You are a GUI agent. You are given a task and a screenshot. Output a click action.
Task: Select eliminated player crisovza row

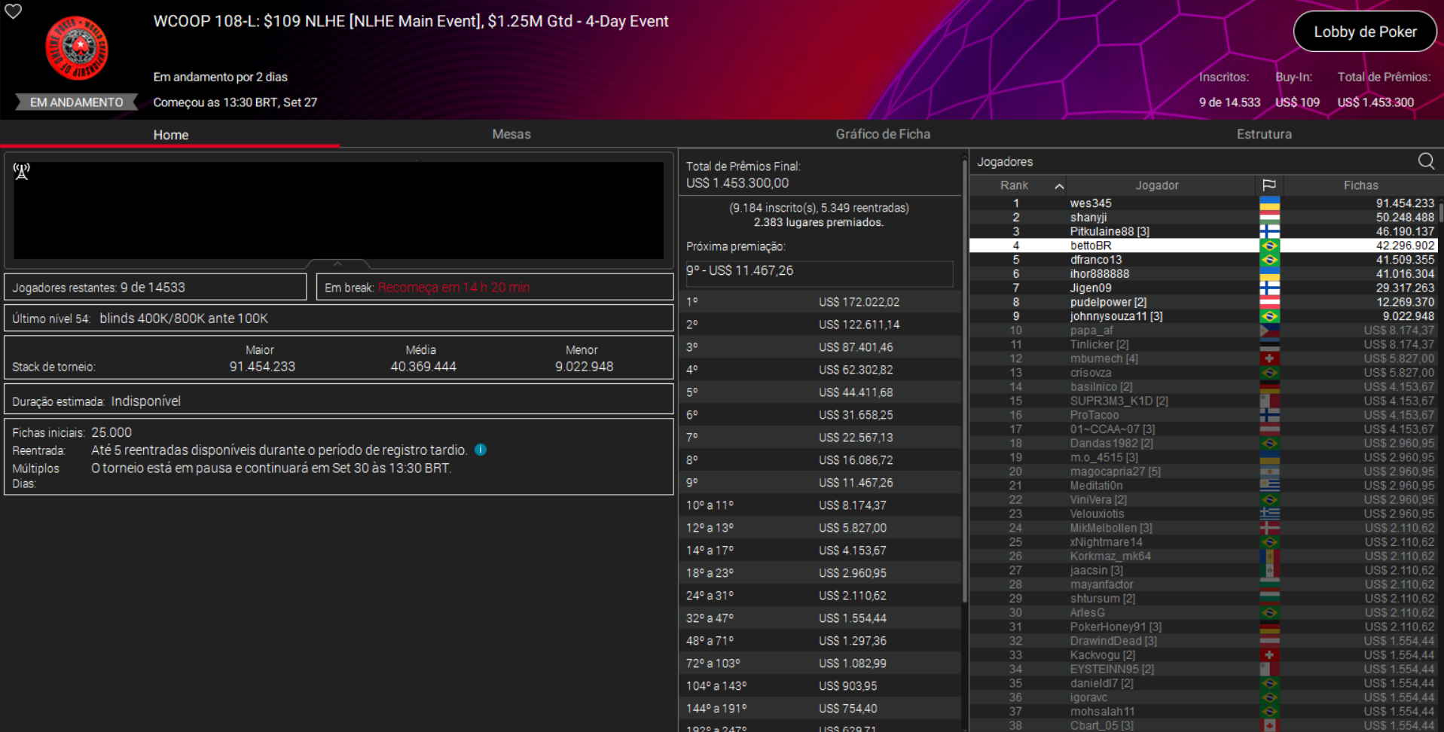tap(1204, 373)
